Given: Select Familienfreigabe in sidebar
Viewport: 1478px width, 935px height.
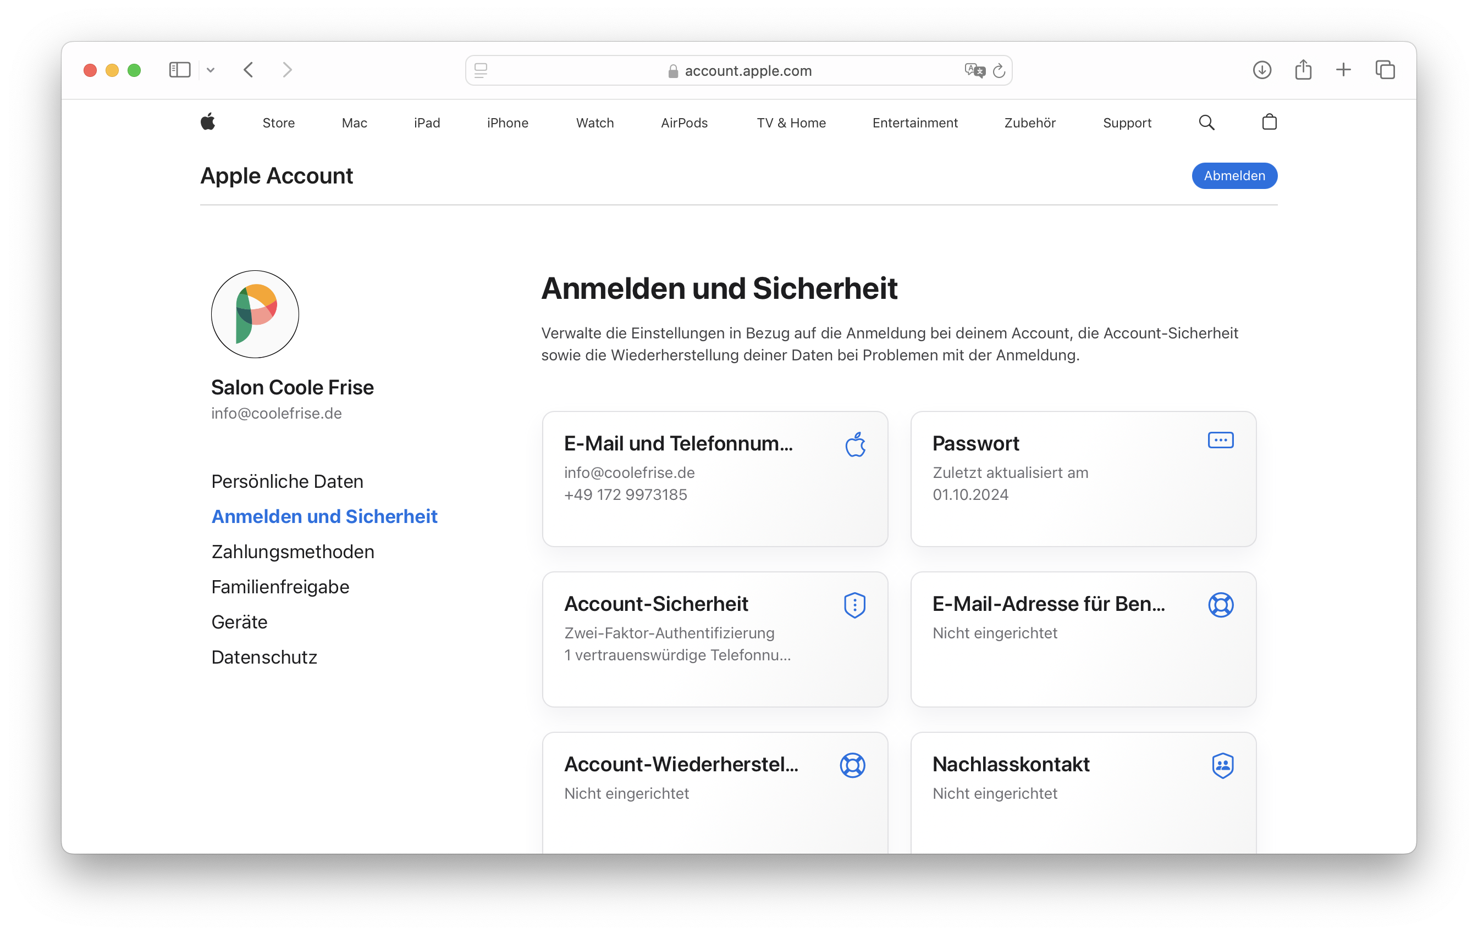Looking at the screenshot, I should tap(280, 587).
